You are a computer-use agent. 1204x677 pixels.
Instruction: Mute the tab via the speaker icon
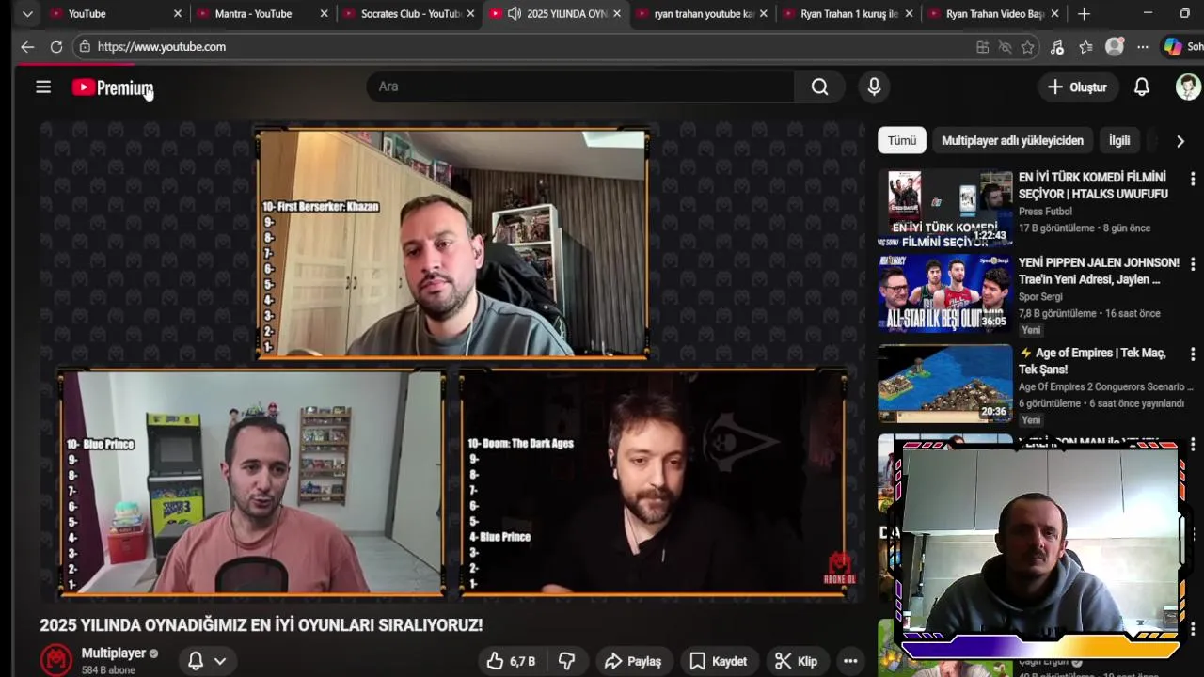tap(514, 14)
